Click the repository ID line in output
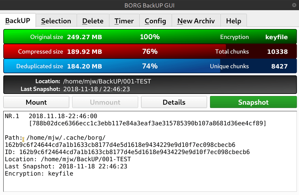 pos(127,152)
